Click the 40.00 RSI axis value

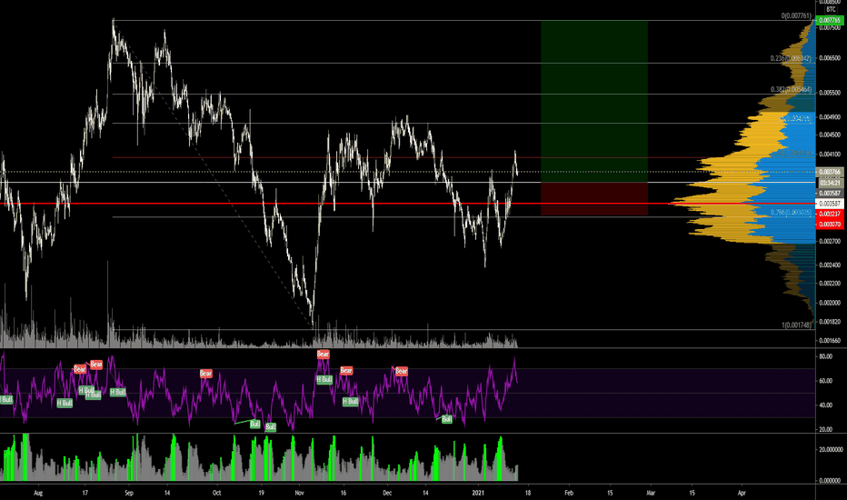pyautogui.click(x=825, y=405)
